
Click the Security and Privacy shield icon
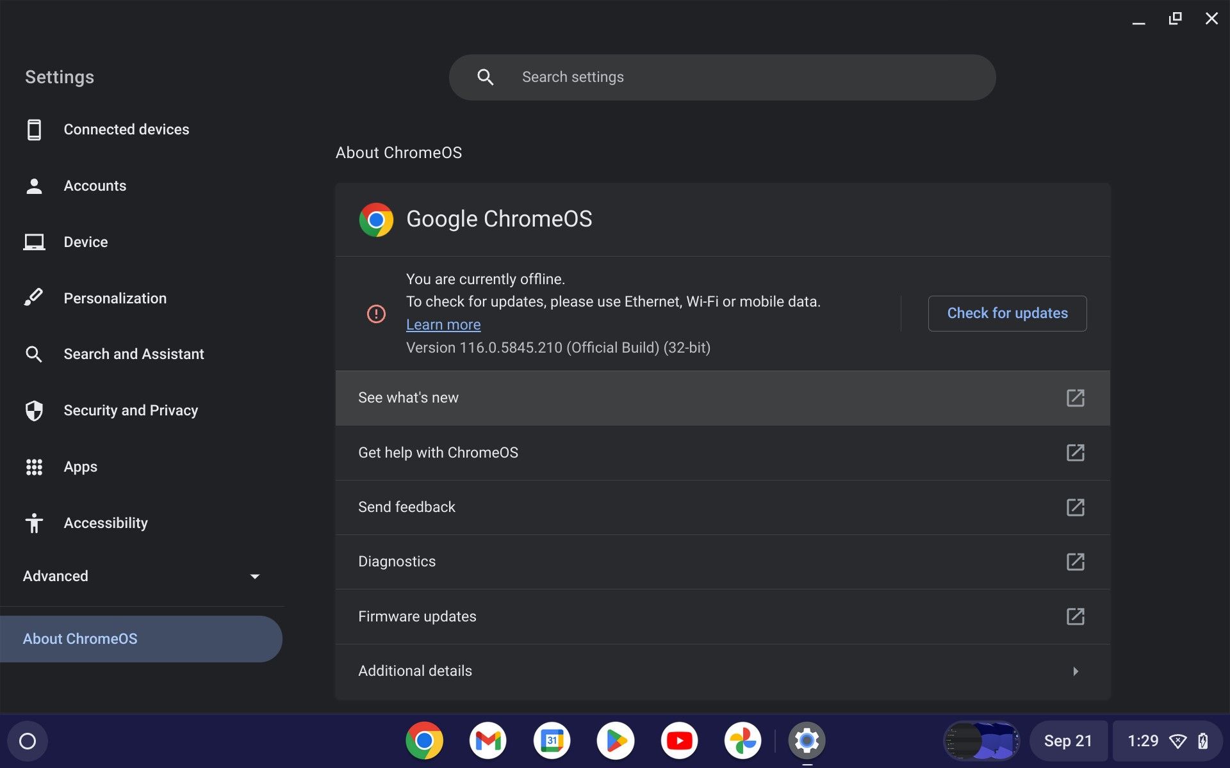[34, 410]
